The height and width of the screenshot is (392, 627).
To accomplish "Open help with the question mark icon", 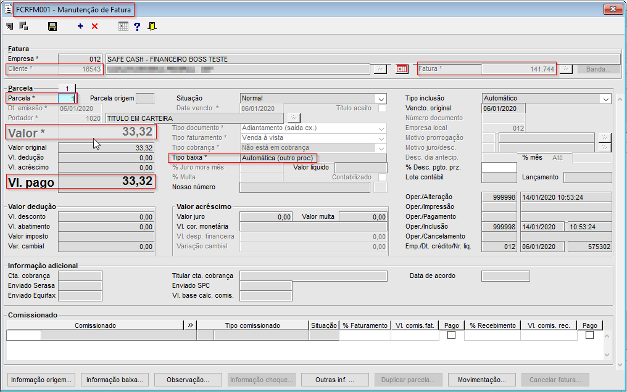I will point(137,27).
